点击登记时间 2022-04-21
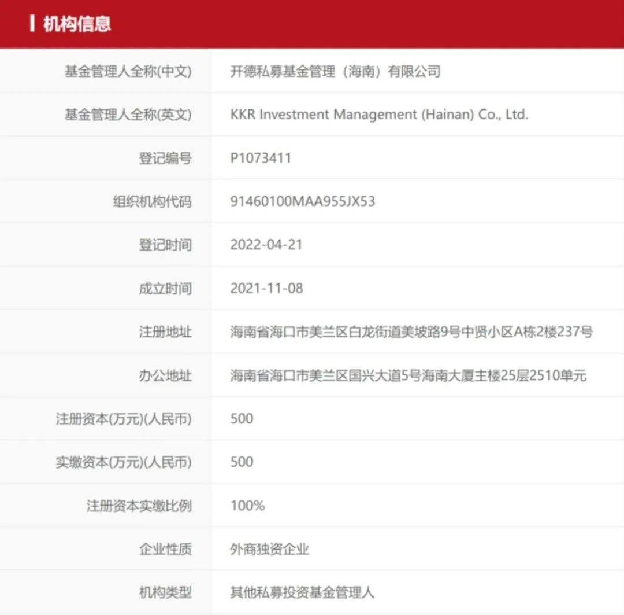Screen dimensions: 624x615 (x=266, y=245)
